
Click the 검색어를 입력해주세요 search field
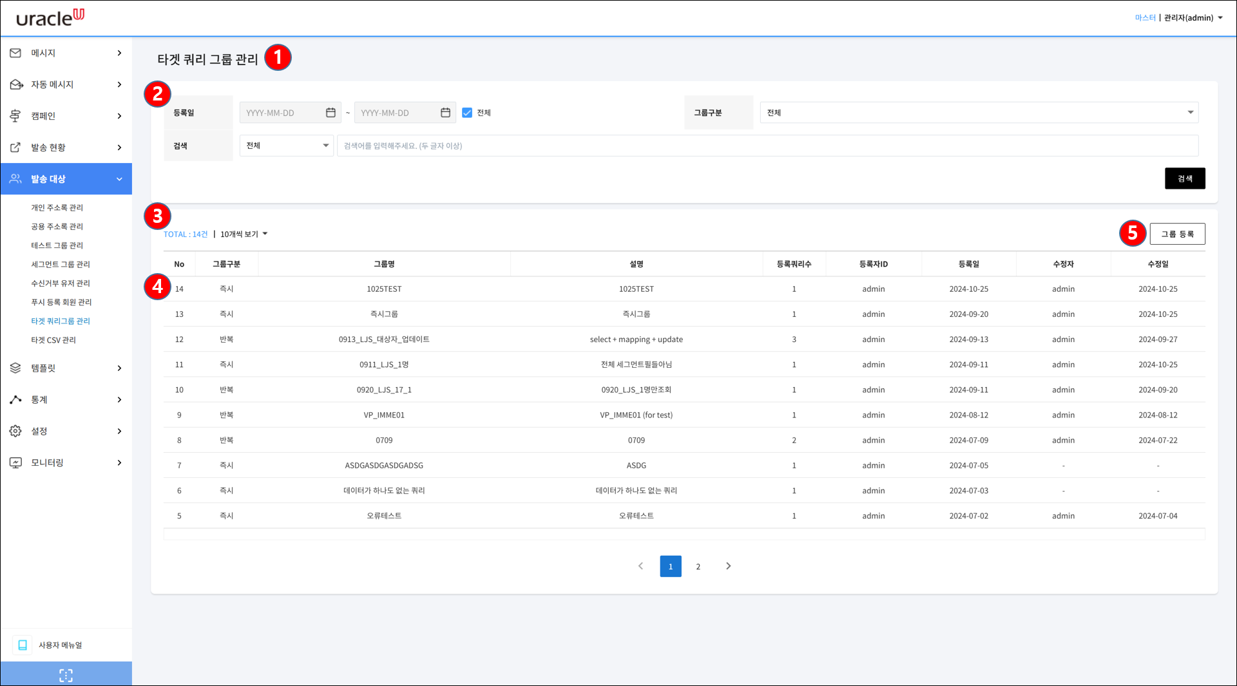click(x=767, y=146)
